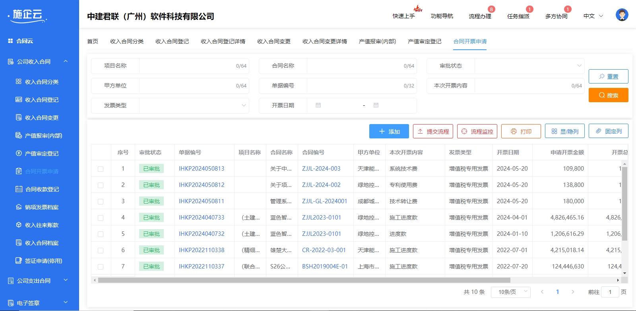Click the 收入合同登记 sidebar icon

click(x=19, y=99)
